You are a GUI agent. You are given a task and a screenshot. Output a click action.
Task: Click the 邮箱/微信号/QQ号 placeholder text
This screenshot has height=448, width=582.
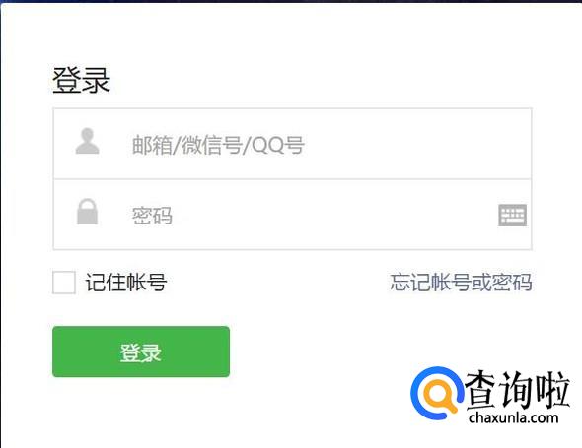click(218, 145)
